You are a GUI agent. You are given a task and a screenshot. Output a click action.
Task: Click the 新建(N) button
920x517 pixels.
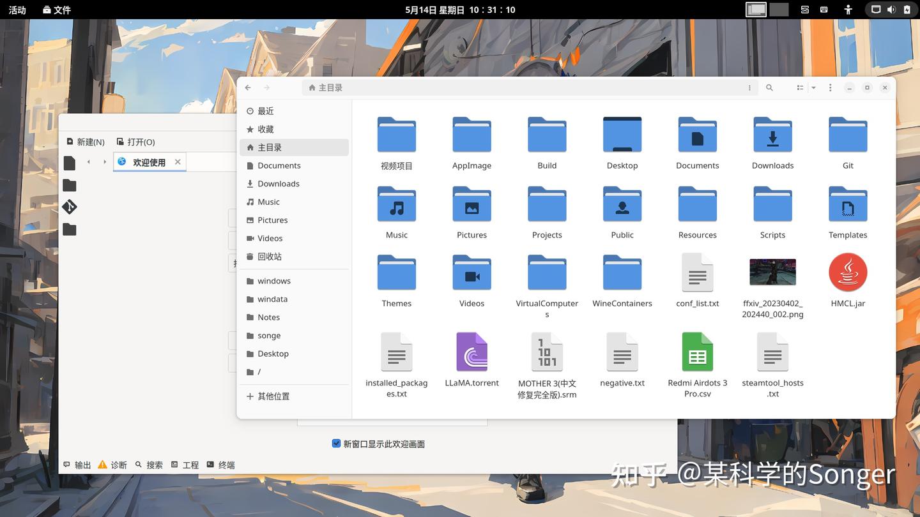86,142
